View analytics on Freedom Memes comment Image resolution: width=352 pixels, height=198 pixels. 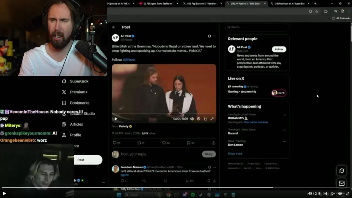coord(190,181)
